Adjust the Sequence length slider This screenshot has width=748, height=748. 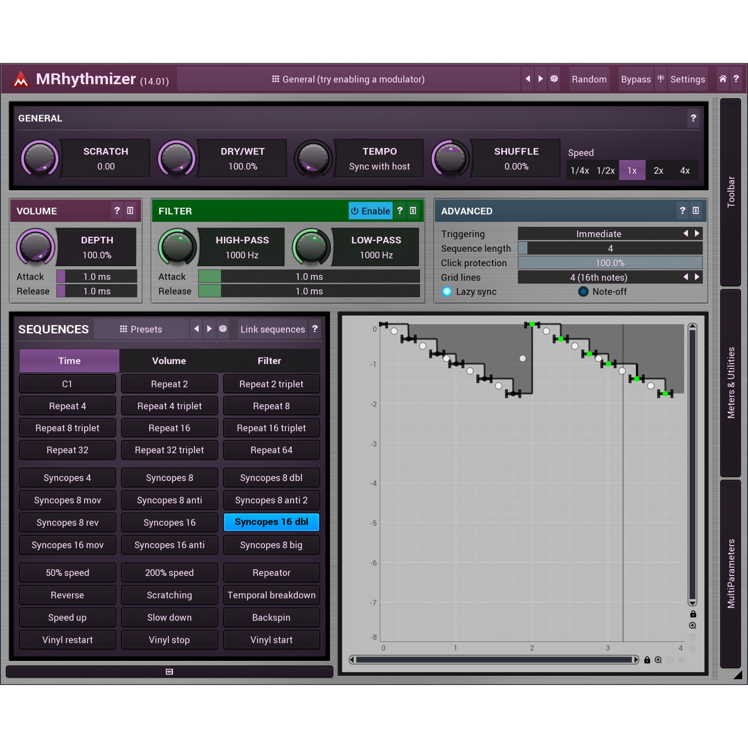click(610, 248)
